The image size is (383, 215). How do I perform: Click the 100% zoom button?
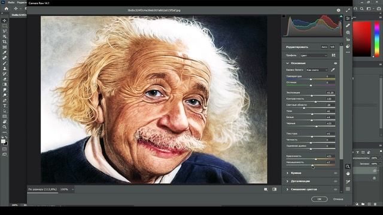[64, 189]
